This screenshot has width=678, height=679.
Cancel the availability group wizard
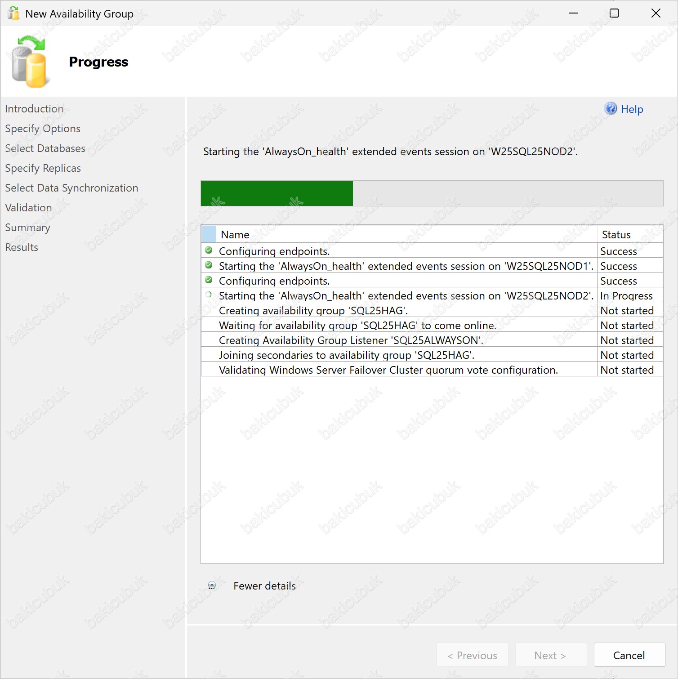point(629,655)
